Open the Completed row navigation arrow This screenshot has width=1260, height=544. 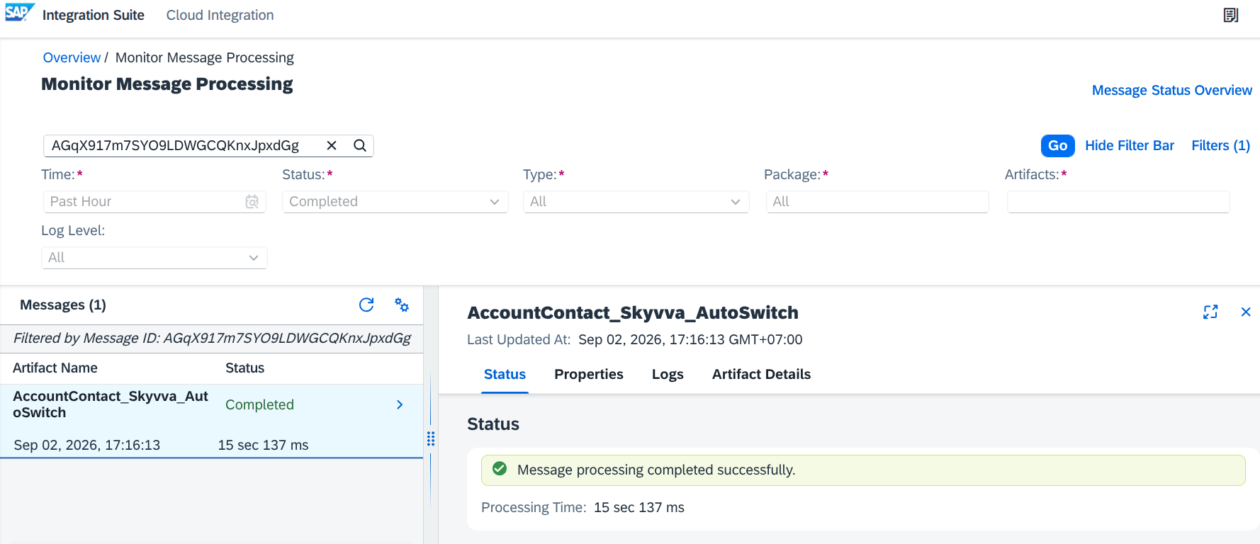(400, 404)
